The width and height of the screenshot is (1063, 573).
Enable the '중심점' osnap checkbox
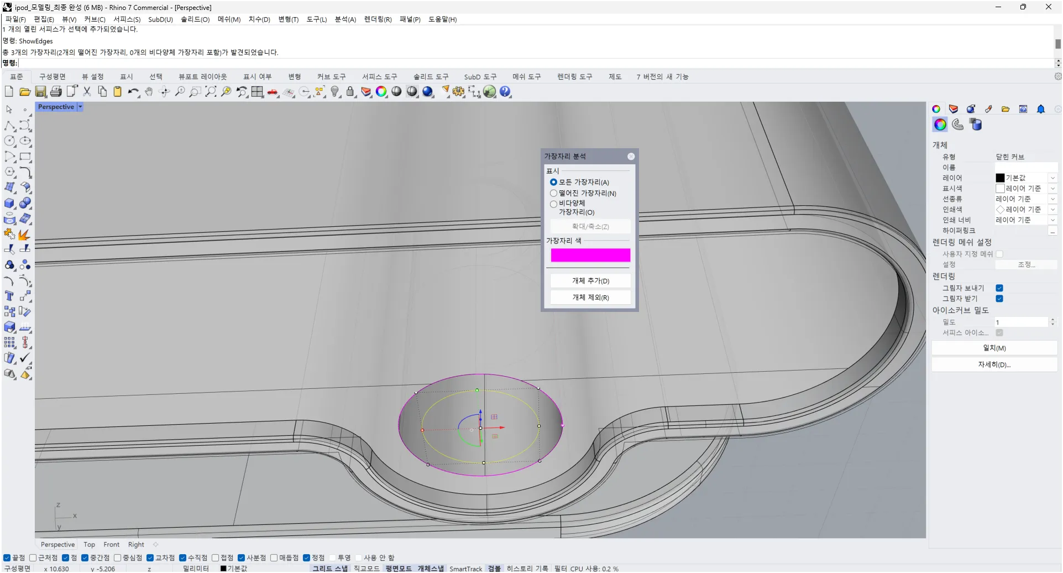[117, 558]
